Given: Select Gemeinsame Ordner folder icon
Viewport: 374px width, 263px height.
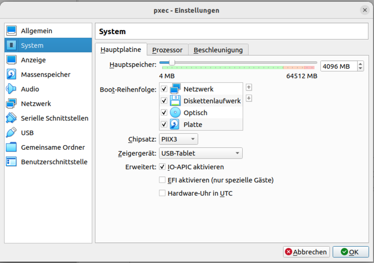Looking at the screenshot, I should point(12,147).
